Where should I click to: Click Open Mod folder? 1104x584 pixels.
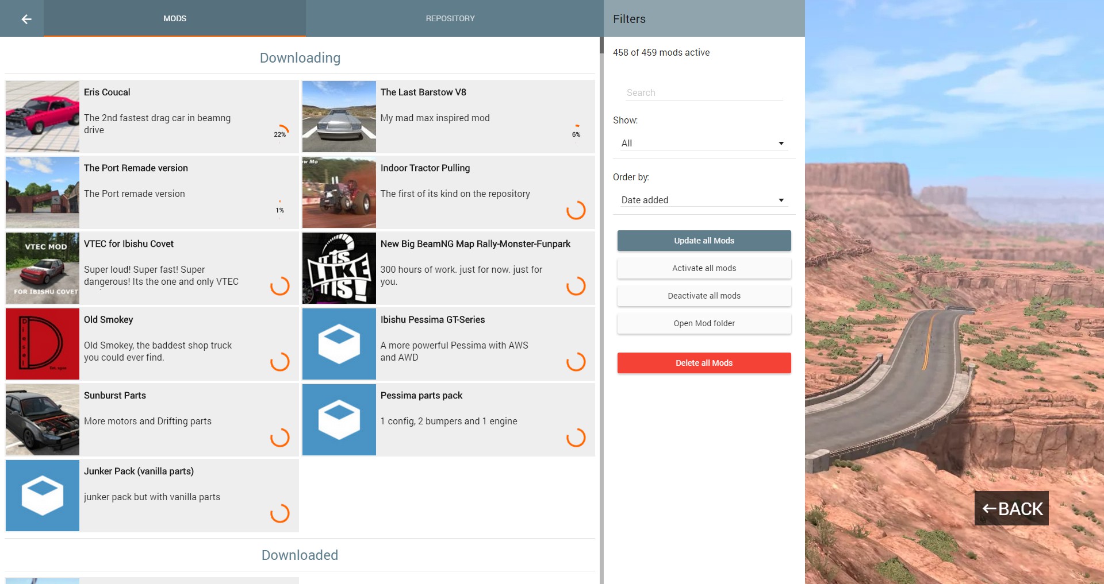(704, 323)
